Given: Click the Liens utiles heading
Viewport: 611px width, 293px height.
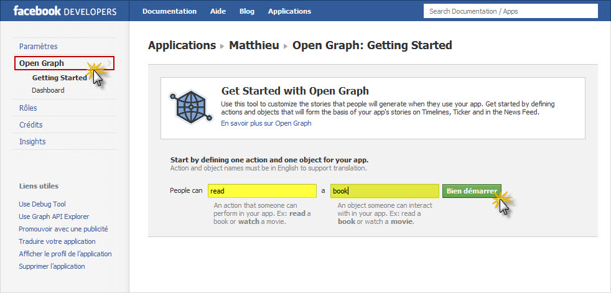Looking at the screenshot, I should point(39,186).
